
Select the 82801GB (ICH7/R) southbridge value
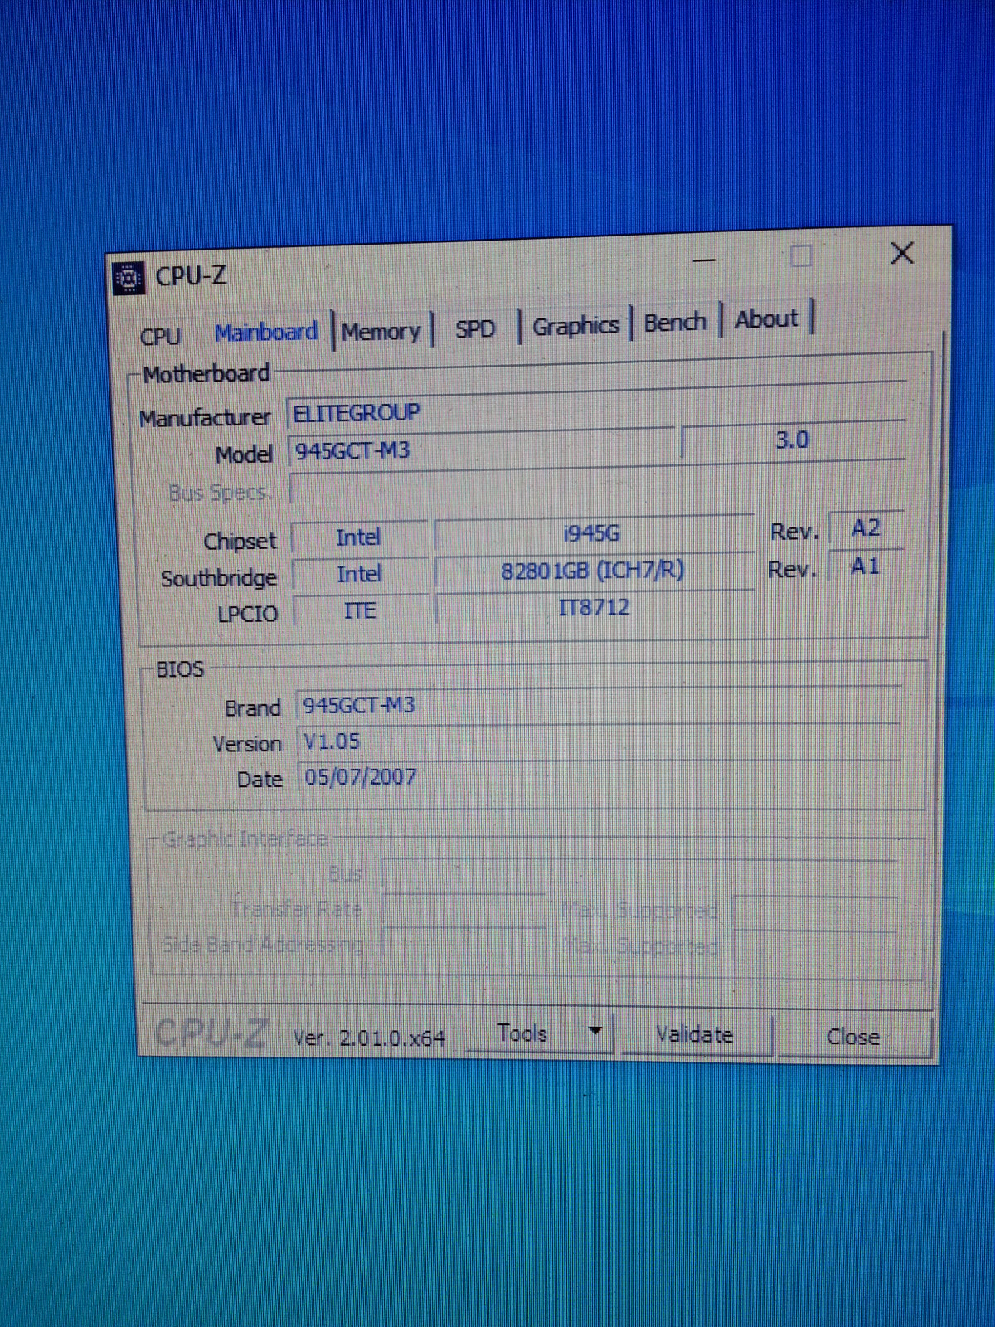pos(593,571)
